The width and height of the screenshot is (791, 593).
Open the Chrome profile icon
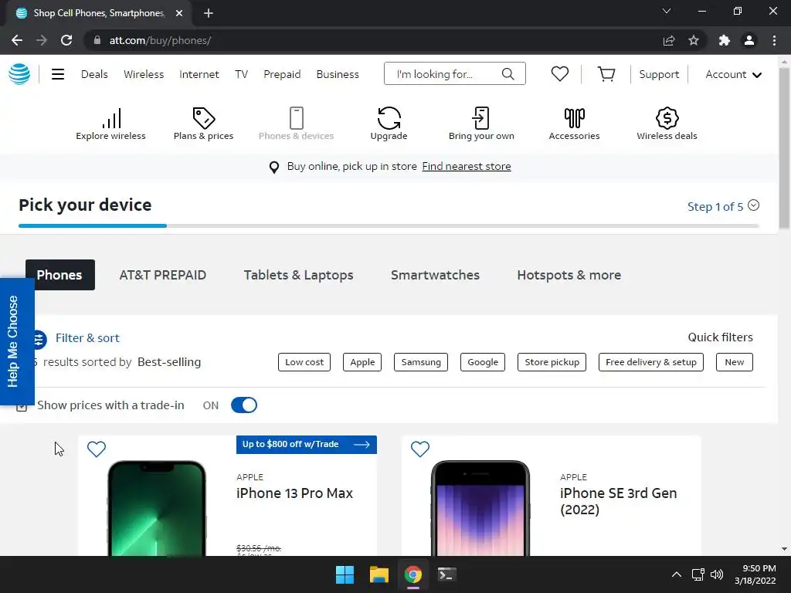(749, 40)
